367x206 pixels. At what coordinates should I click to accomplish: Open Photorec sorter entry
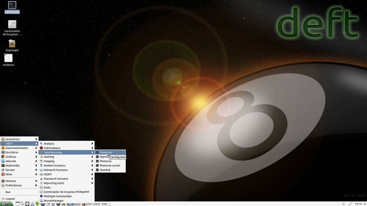pos(110,165)
